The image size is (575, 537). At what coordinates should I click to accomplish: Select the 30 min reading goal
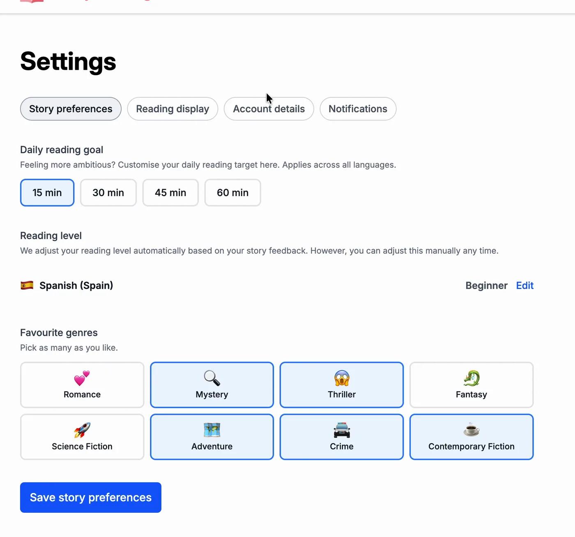108,193
